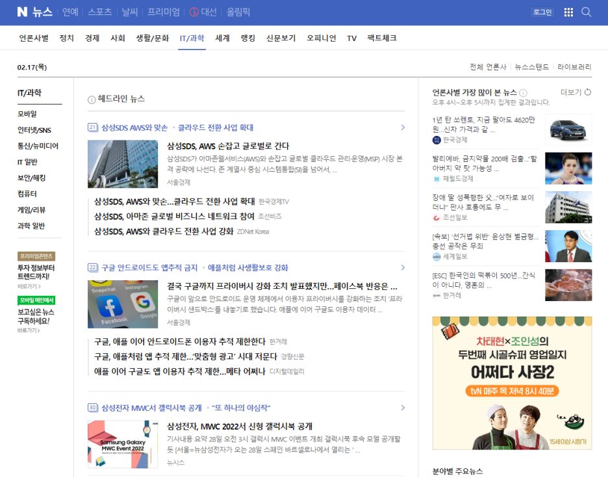Switch to the 정치 tab
608x478 pixels.
pos(66,38)
